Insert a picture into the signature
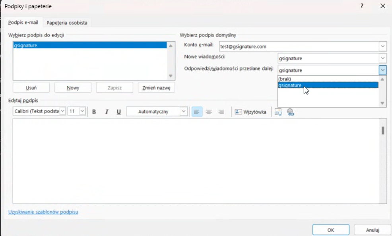 tap(278, 112)
